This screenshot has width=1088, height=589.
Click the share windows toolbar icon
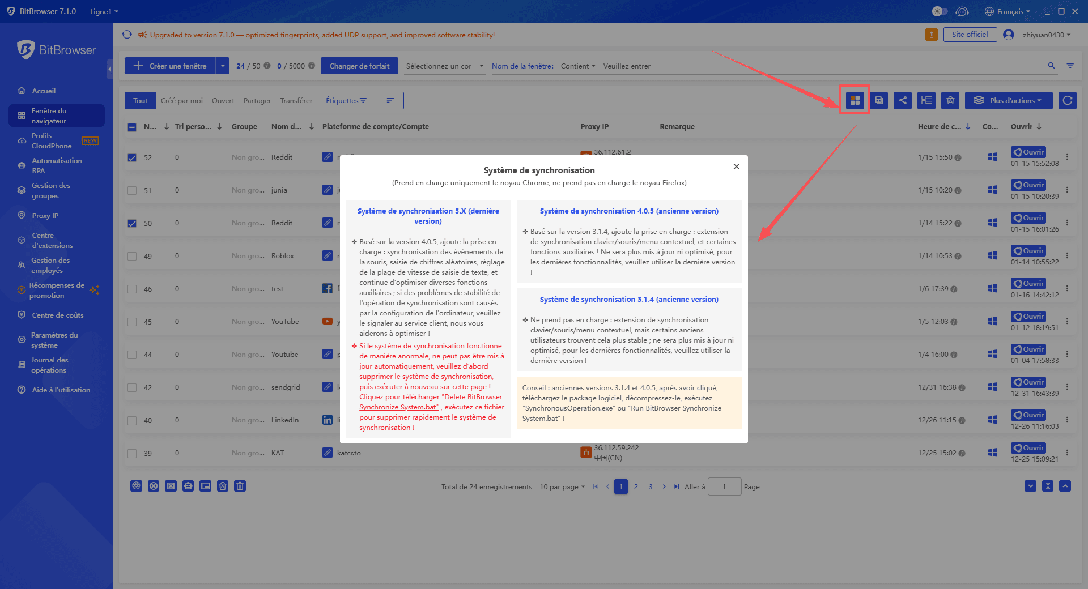coord(903,100)
